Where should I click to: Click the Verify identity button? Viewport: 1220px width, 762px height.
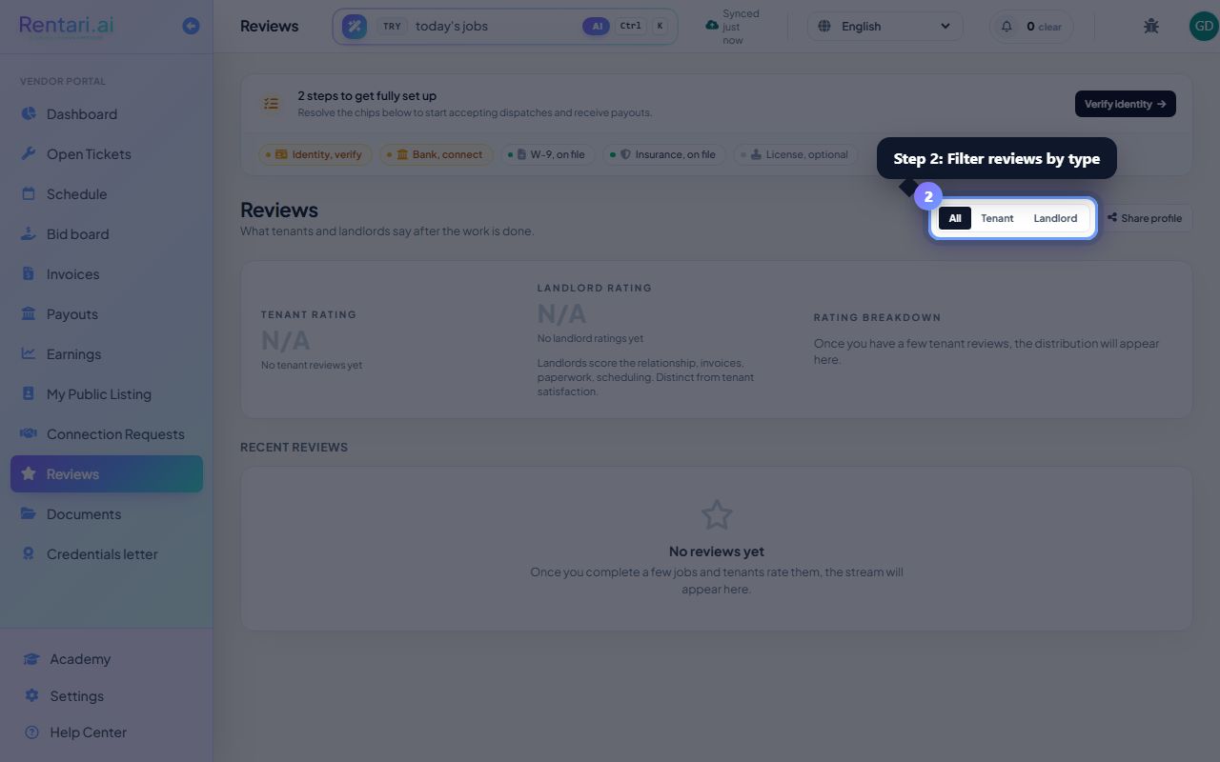pos(1125,104)
